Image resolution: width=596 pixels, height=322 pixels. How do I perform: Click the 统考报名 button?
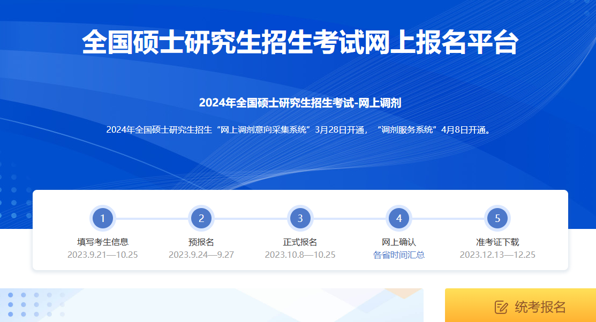[x=520, y=305]
